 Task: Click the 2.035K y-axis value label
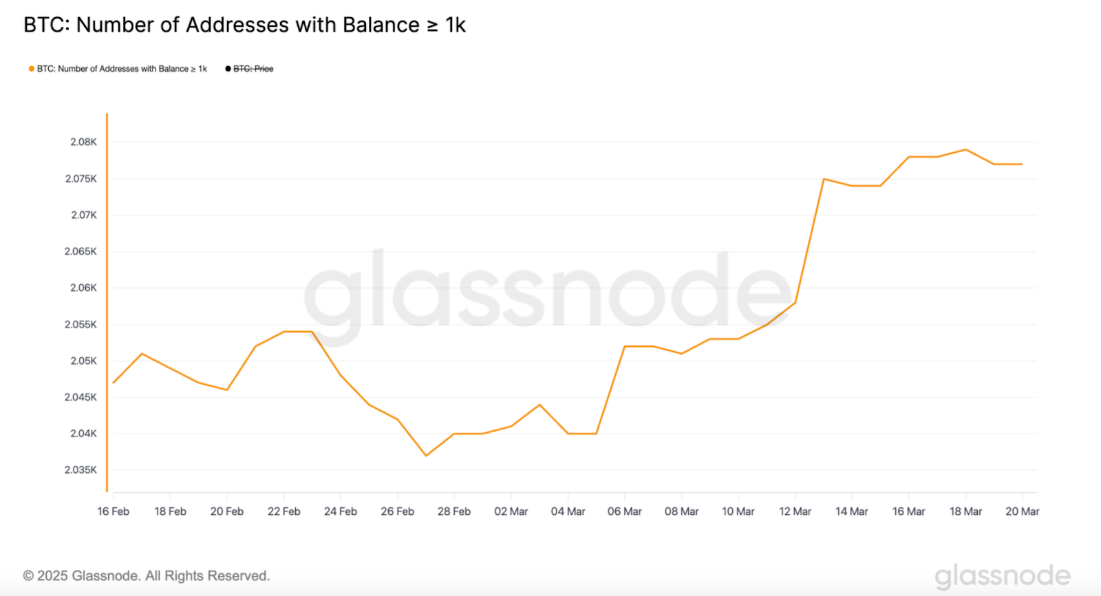point(81,470)
